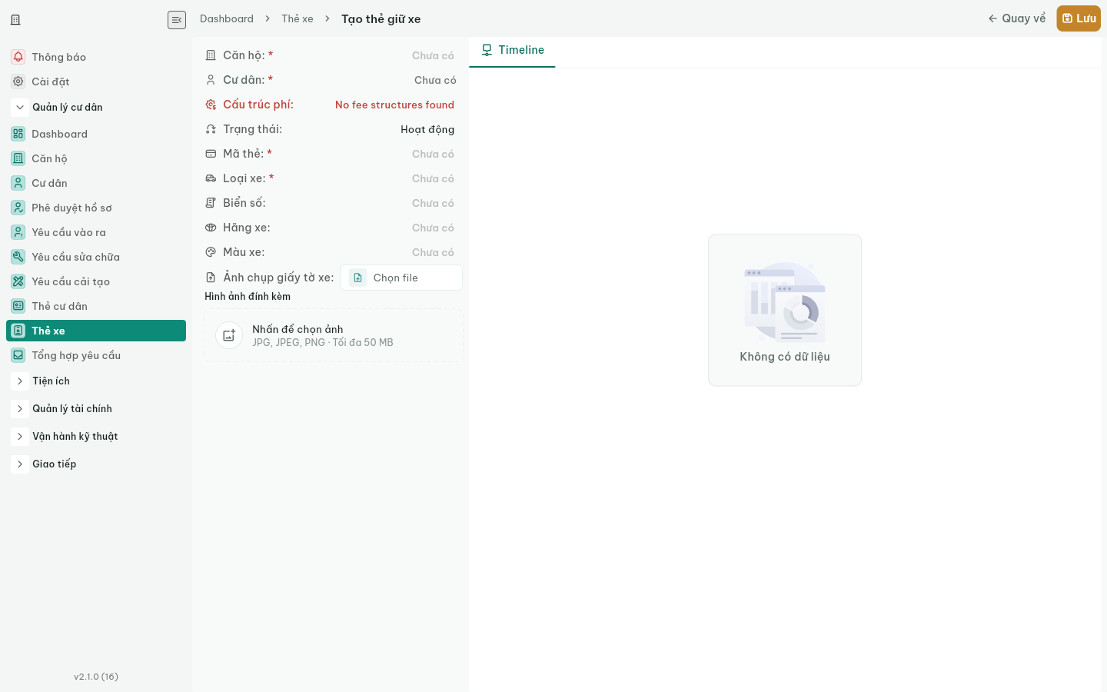Click the Hãng xe field value

pos(433,228)
